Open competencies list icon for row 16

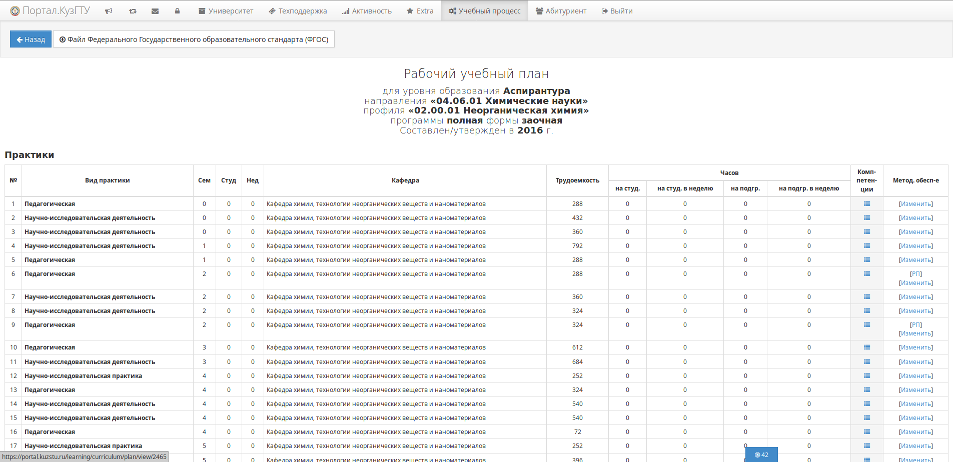click(866, 432)
